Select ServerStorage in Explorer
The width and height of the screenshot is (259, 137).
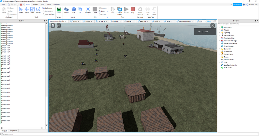(229, 46)
